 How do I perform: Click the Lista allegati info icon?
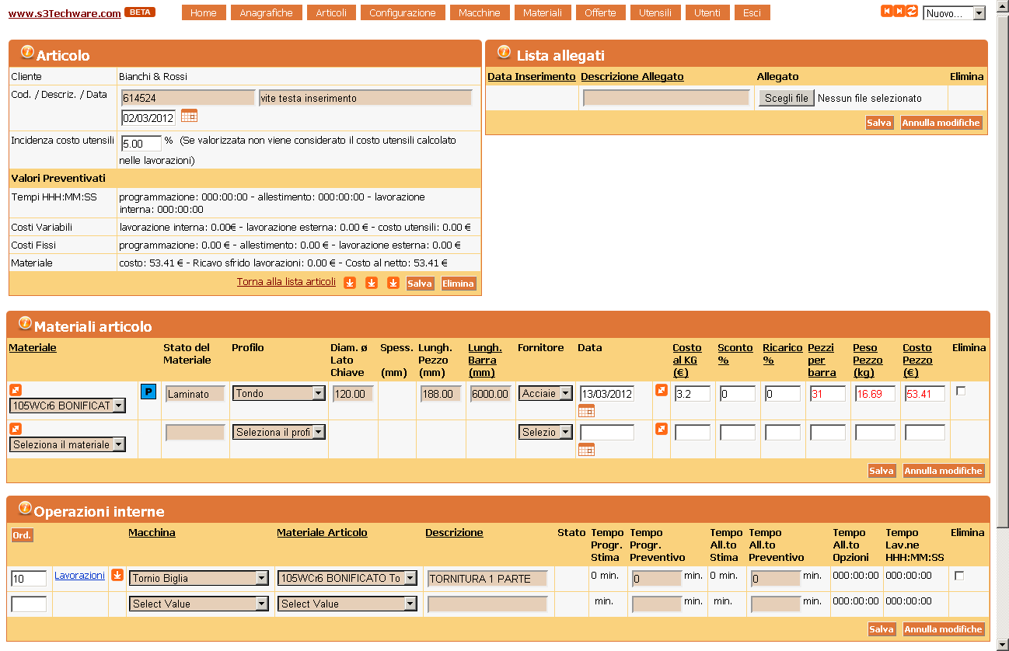coord(504,53)
